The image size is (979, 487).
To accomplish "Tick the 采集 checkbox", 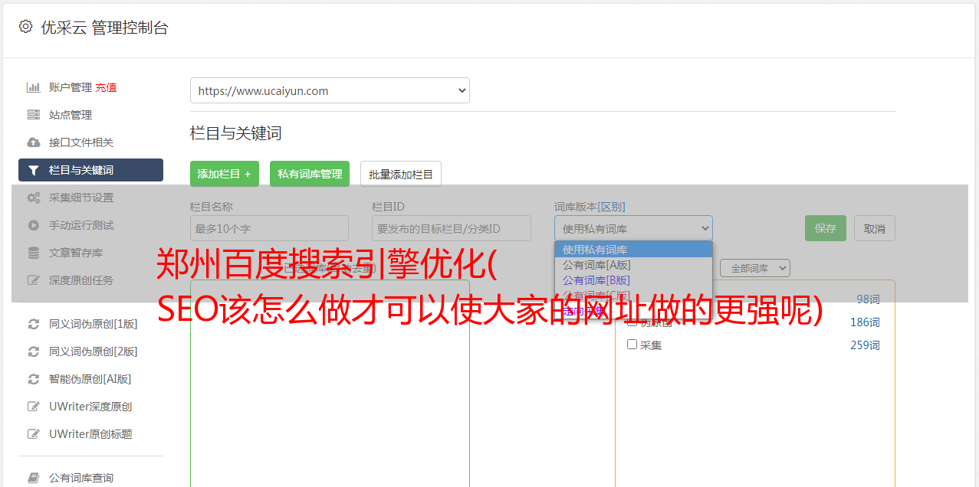I will pyautogui.click(x=632, y=345).
